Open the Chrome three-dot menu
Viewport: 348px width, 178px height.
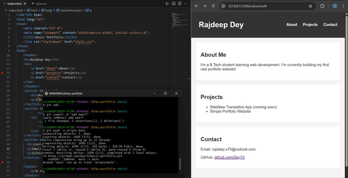pos(343,6)
